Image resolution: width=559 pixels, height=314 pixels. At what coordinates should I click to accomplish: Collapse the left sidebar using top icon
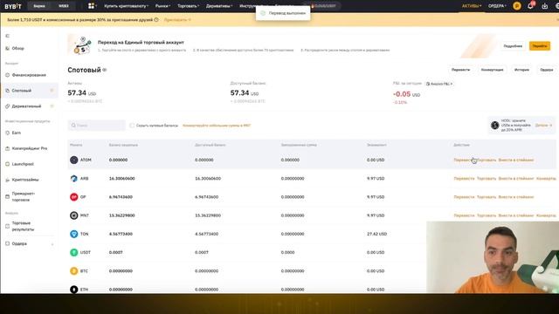(x=7, y=36)
